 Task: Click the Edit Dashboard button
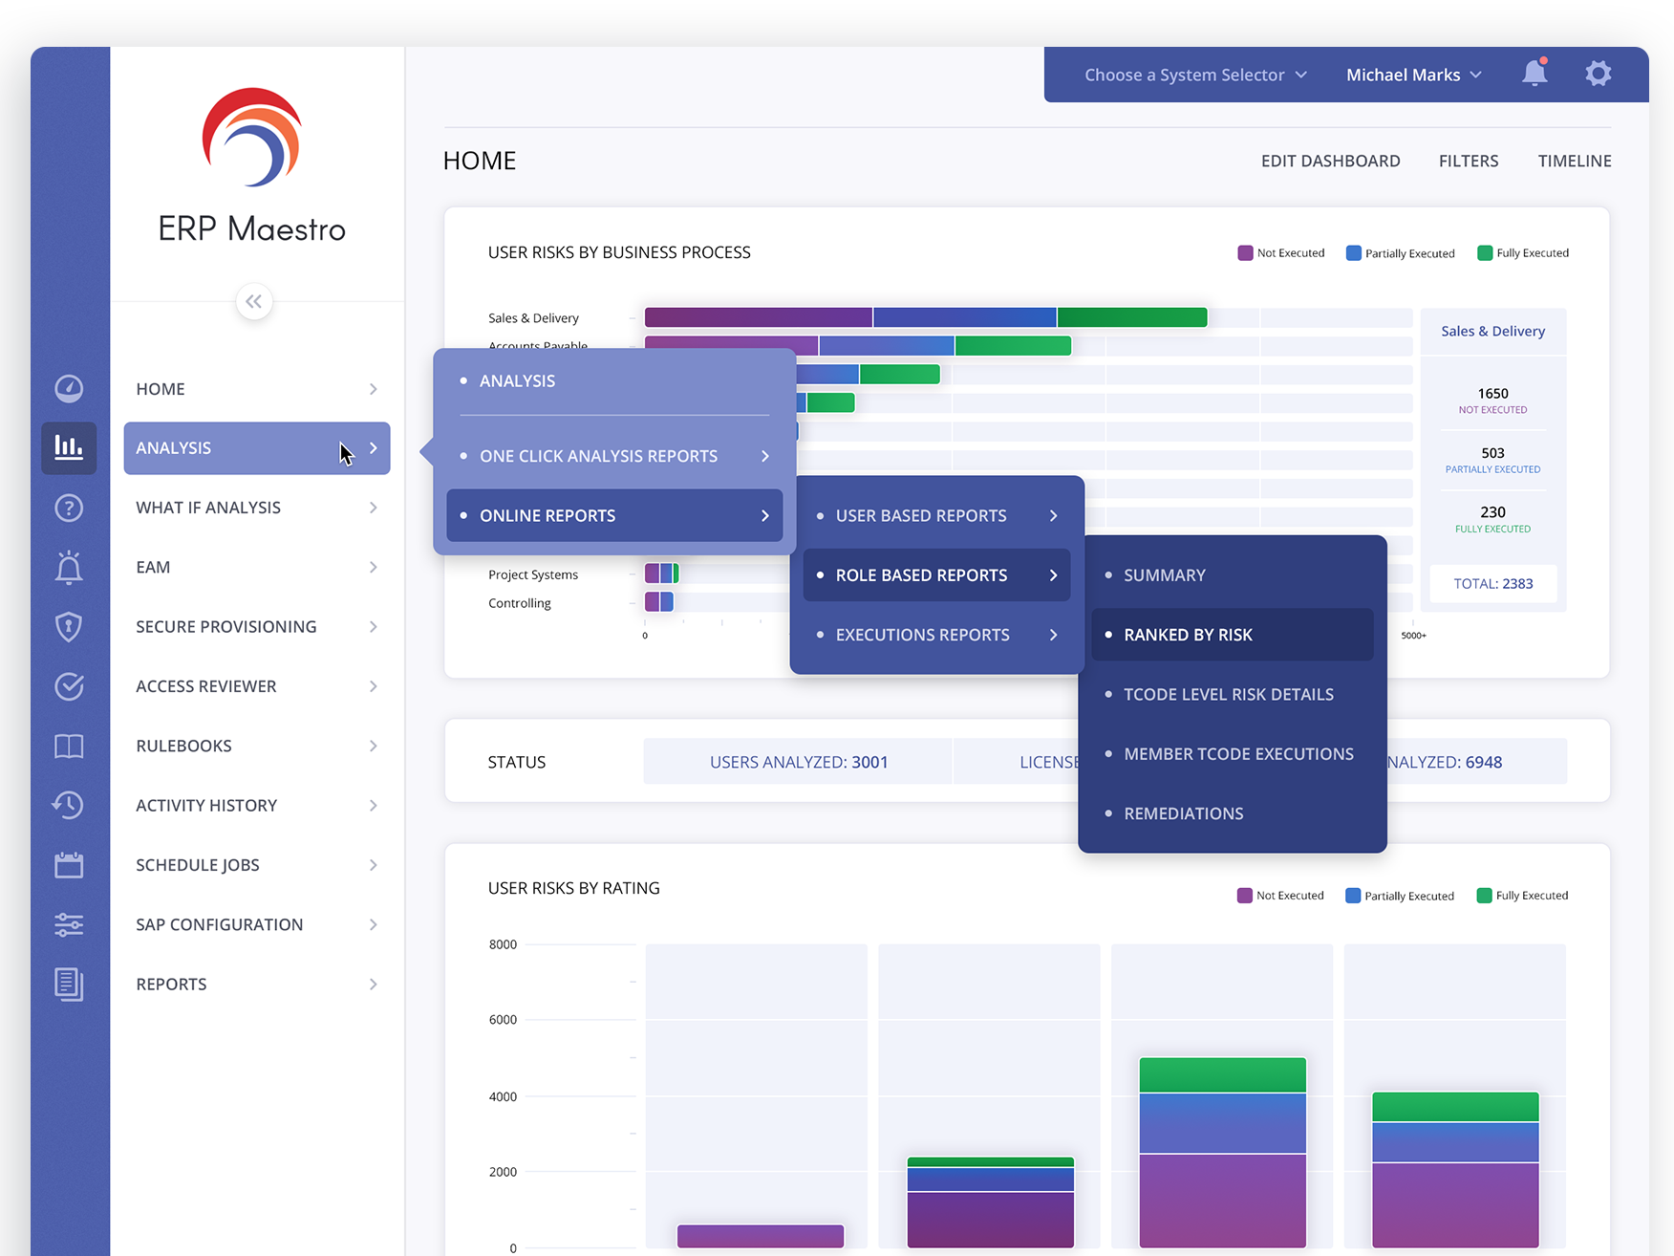[x=1330, y=162]
